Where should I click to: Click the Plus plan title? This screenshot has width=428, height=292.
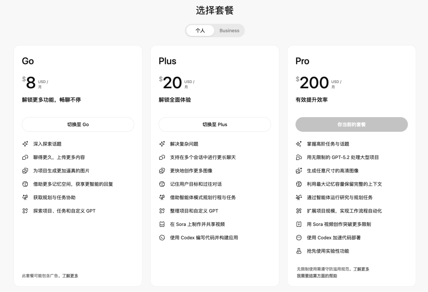[168, 61]
